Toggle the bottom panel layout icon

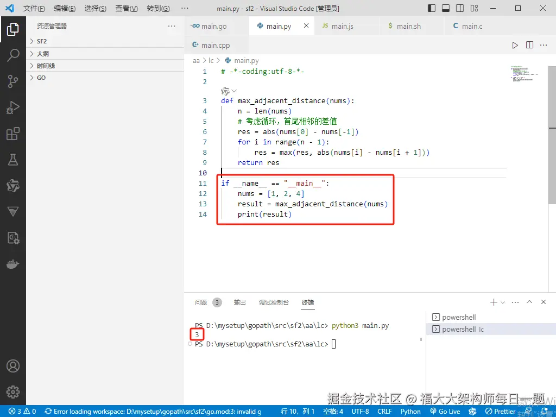[x=446, y=8]
